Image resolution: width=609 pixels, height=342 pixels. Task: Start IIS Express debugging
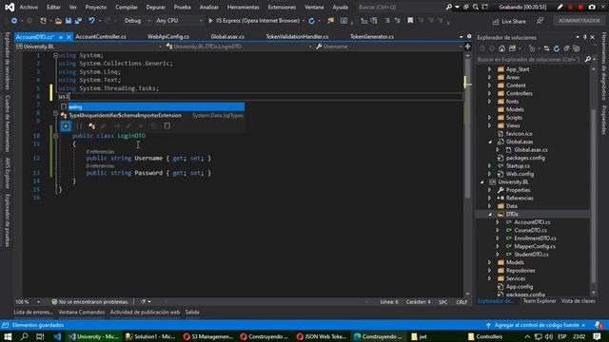click(x=254, y=21)
